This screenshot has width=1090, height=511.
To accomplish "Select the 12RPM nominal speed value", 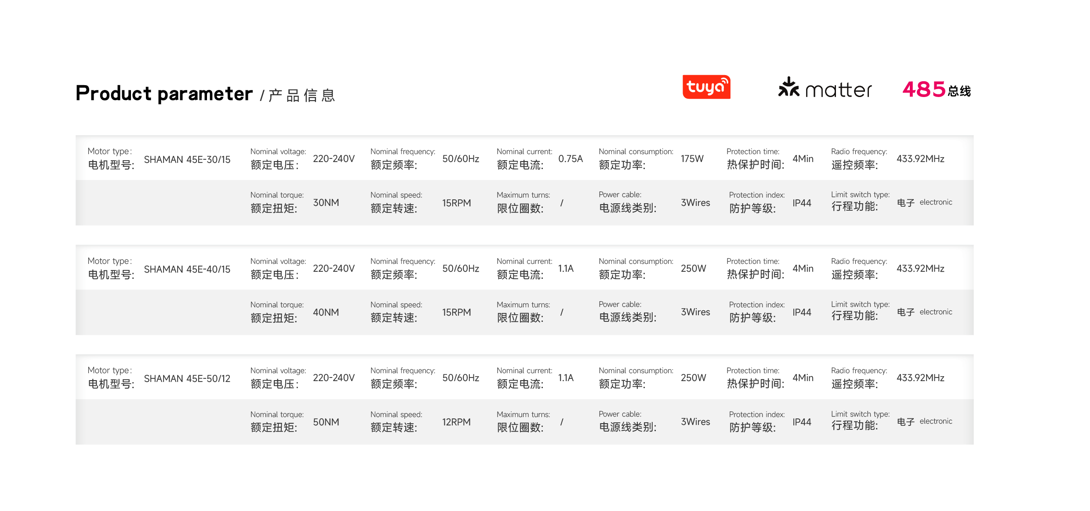I will point(456,422).
